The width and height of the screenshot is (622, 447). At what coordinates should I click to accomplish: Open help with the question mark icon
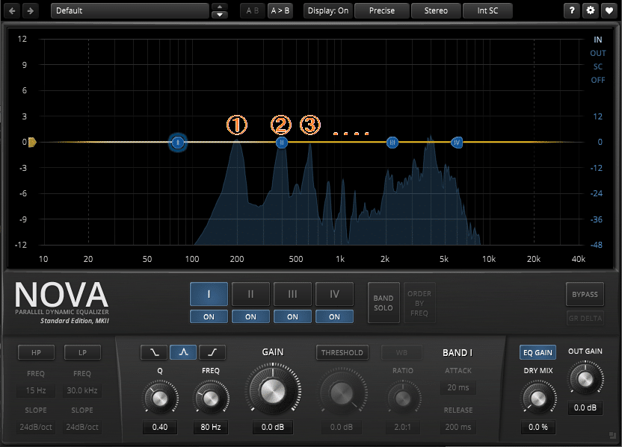coord(572,10)
